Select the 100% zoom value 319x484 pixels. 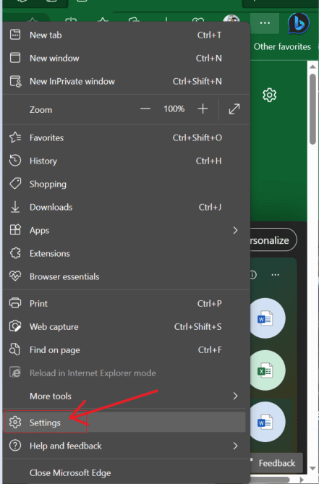pyautogui.click(x=174, y=109)
